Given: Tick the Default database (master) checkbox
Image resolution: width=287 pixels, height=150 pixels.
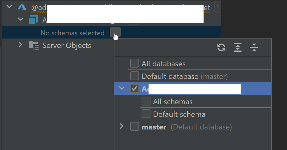Looking at the screenshot, I should click(135, 76).
